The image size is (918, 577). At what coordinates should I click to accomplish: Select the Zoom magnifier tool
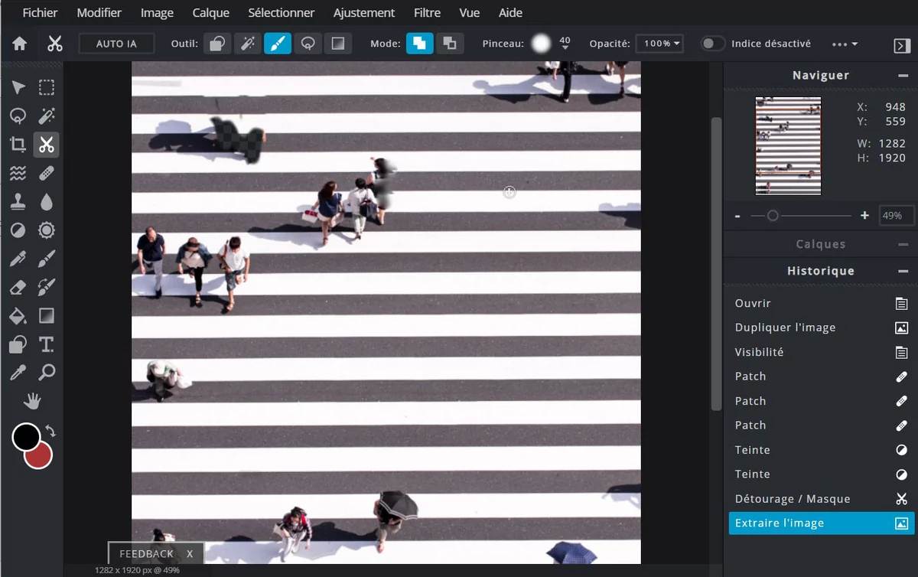point(47,373)
